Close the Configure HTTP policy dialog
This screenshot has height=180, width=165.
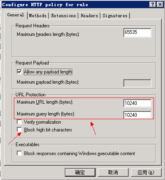tap(160, 4)
